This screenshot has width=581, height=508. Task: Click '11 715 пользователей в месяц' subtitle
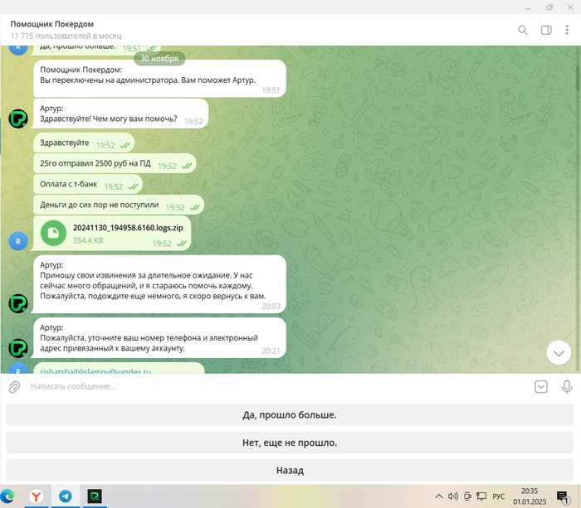point(66,36)
